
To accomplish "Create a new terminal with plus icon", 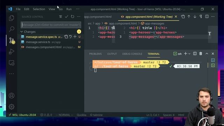I will click(x=185, y=54).
